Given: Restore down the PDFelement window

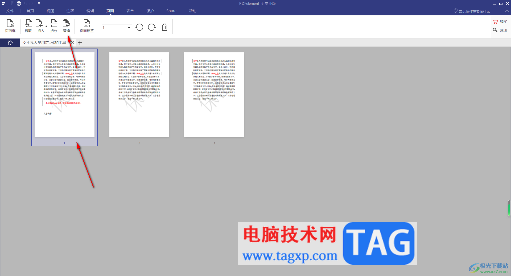Looking at the screenshot, I should [501, 3].
